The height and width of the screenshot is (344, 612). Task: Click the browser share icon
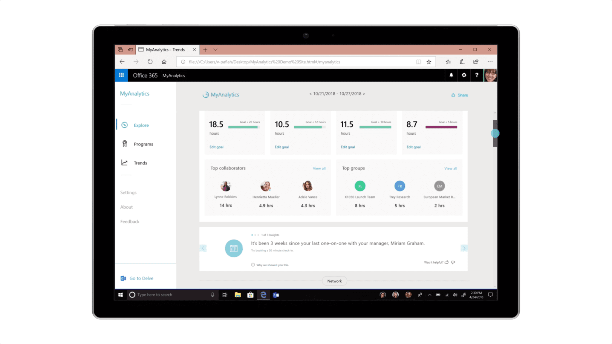pyautogui.click(x=476, y=62)
